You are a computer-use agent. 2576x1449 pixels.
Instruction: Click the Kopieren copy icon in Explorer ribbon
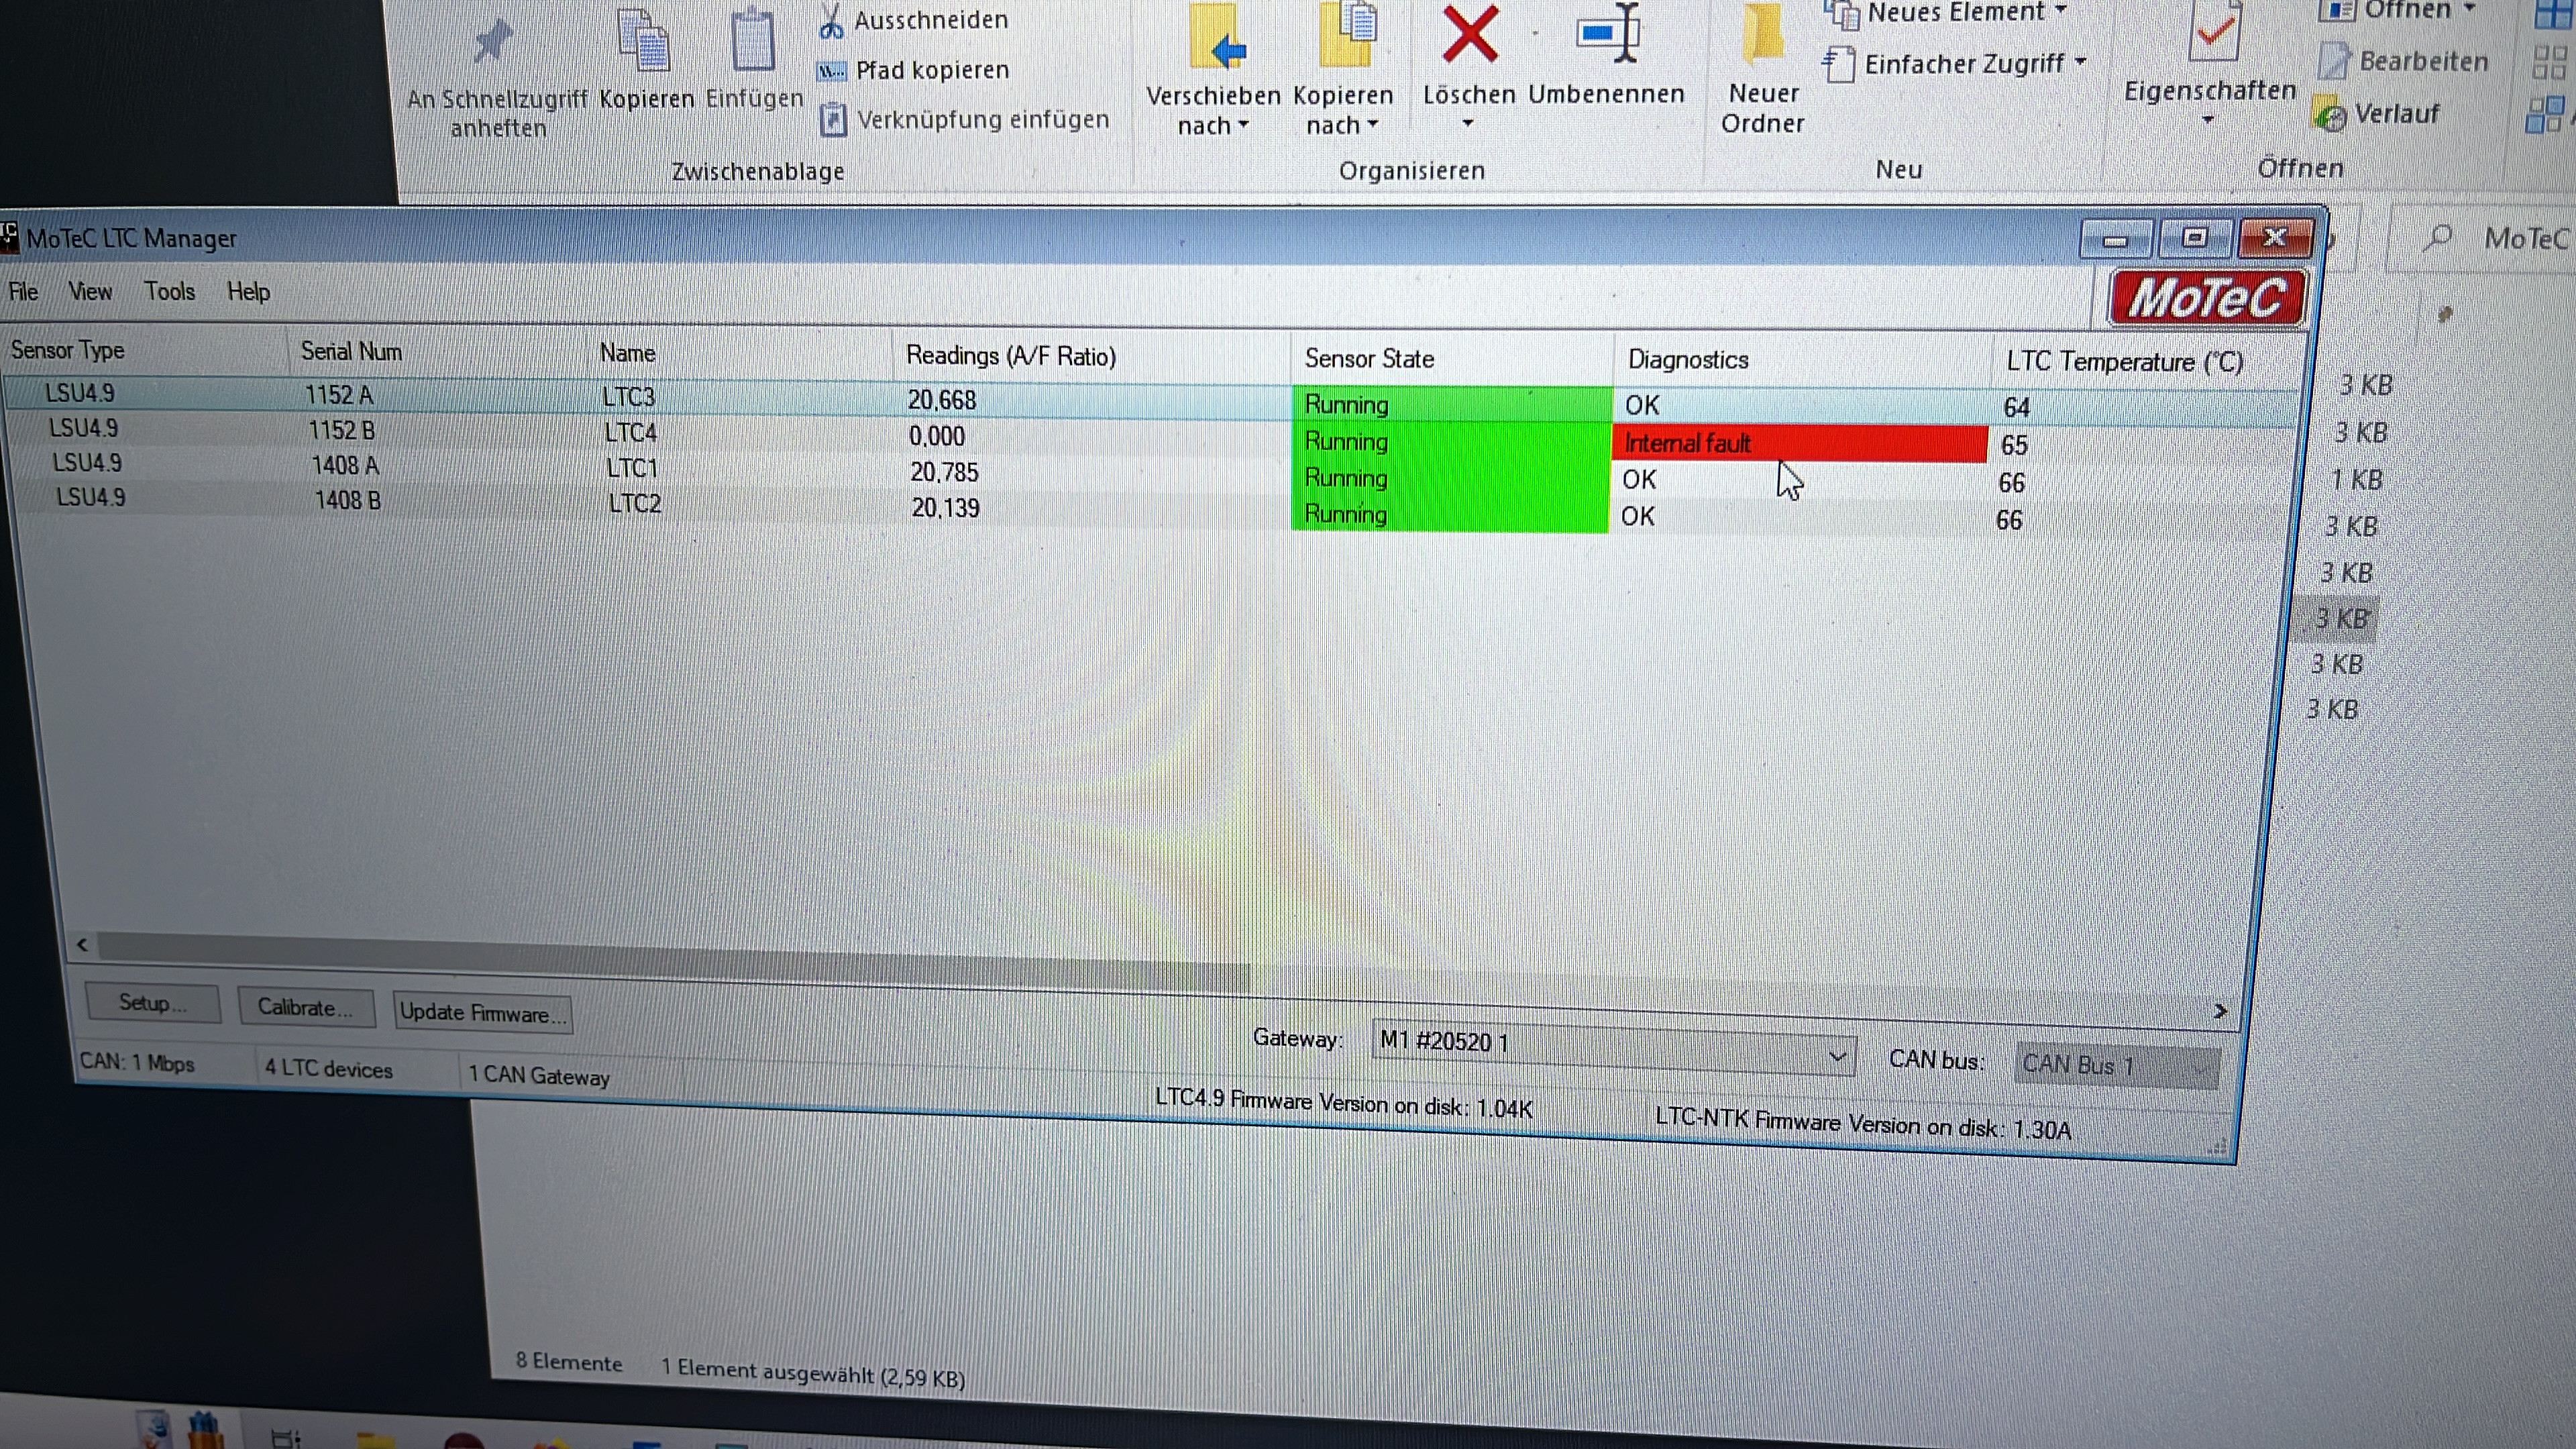(644, 40)
